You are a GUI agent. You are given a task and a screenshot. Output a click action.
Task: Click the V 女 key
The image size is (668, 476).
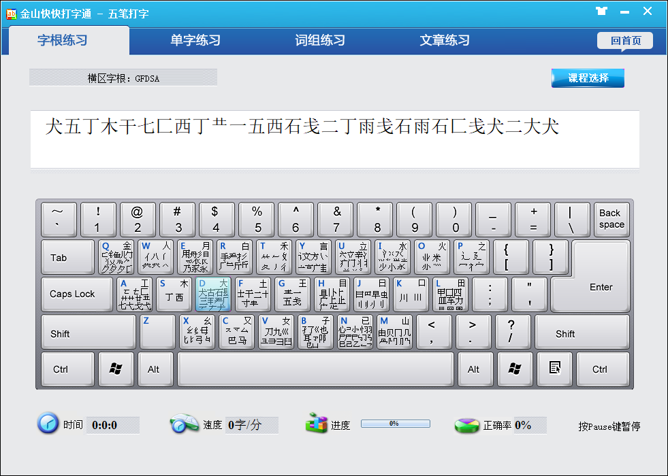[x=276, y=331]
